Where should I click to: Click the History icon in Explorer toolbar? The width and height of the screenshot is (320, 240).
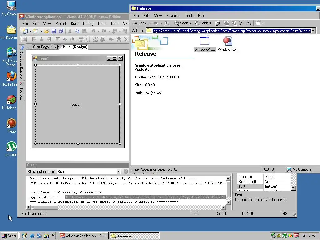pyautogui.click(x=217, y=23)
